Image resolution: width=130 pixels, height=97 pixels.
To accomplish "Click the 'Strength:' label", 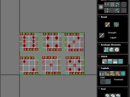I will pyautogui.click(x=112, y=33).
